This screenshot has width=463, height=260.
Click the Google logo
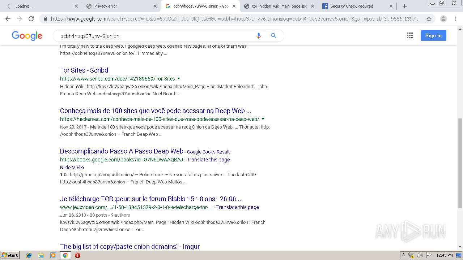(x=27, y=35)
